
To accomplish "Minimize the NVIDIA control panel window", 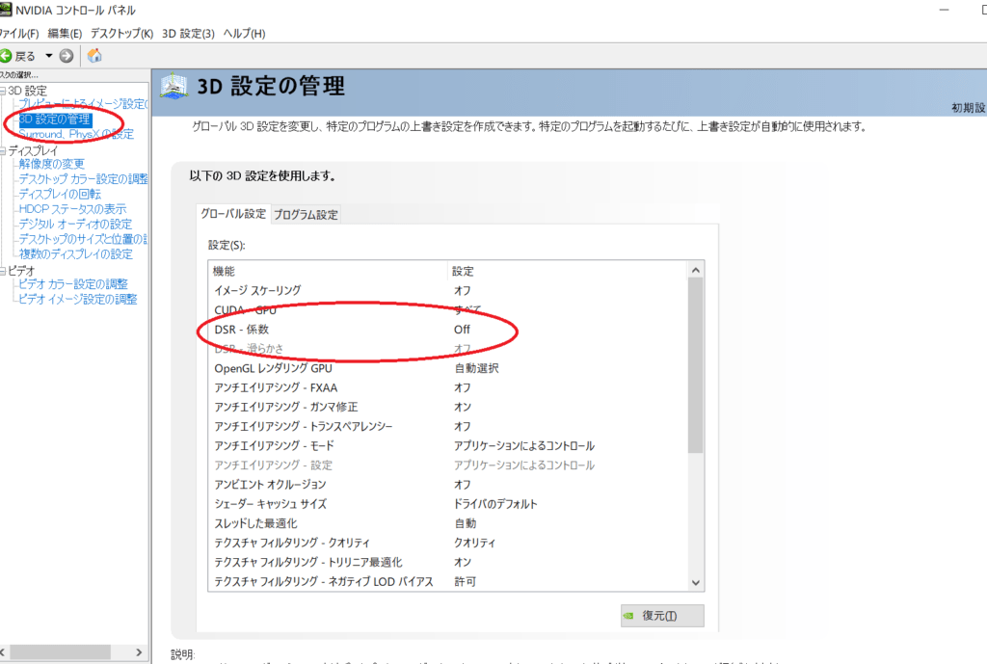I will [944, 10].
